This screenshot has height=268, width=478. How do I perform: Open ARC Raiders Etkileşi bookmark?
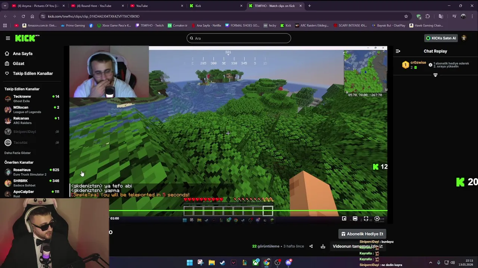click(x=312, y=25)
